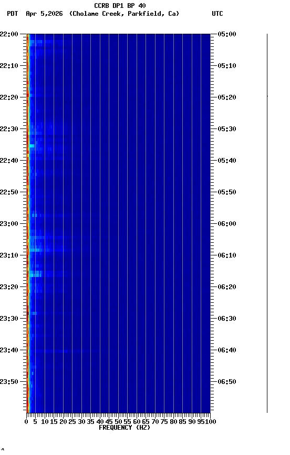The image size is (290, 455).
Task: Click the date label 'Apr 5,2026'
Action: pyautogui.click(x=44, y=14)
